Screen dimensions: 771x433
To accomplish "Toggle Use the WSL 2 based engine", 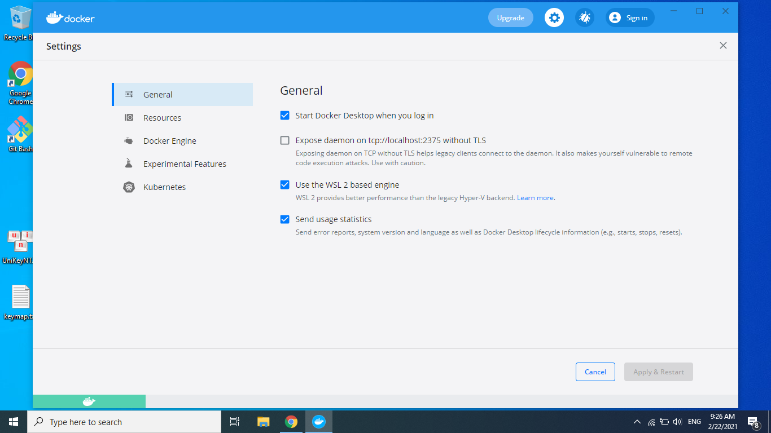I will tap(285, 185).
